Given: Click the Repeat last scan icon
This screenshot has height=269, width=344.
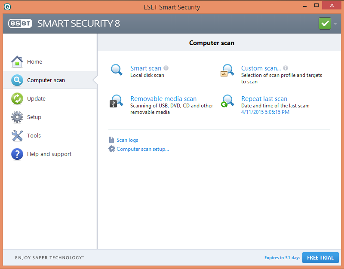Looking at the screenshot, I should [x=227, y=101].
